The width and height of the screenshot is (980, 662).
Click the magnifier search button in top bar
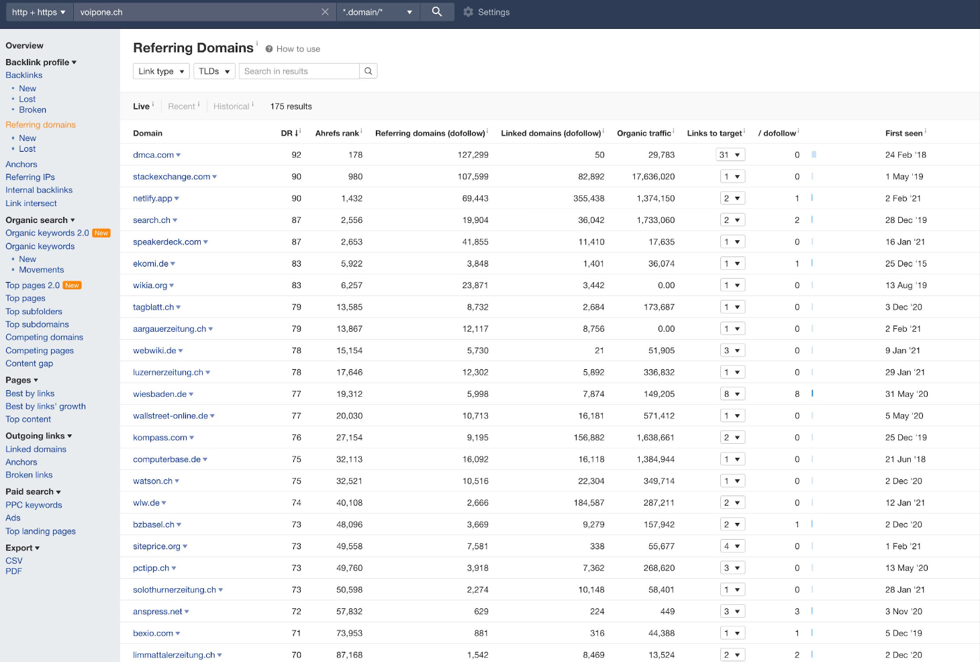[437, 12]
